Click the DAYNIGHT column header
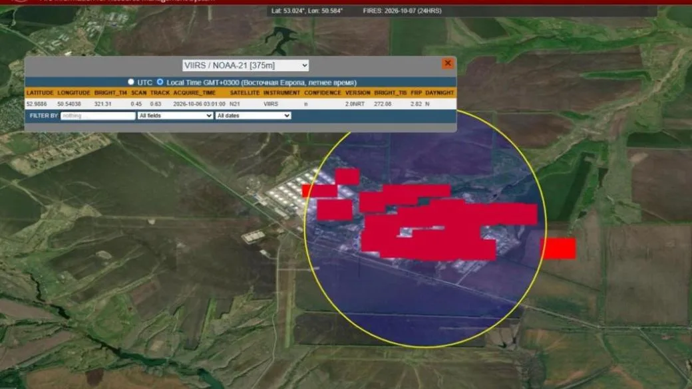This screenshot has width=692, height=389. [439, 92]
